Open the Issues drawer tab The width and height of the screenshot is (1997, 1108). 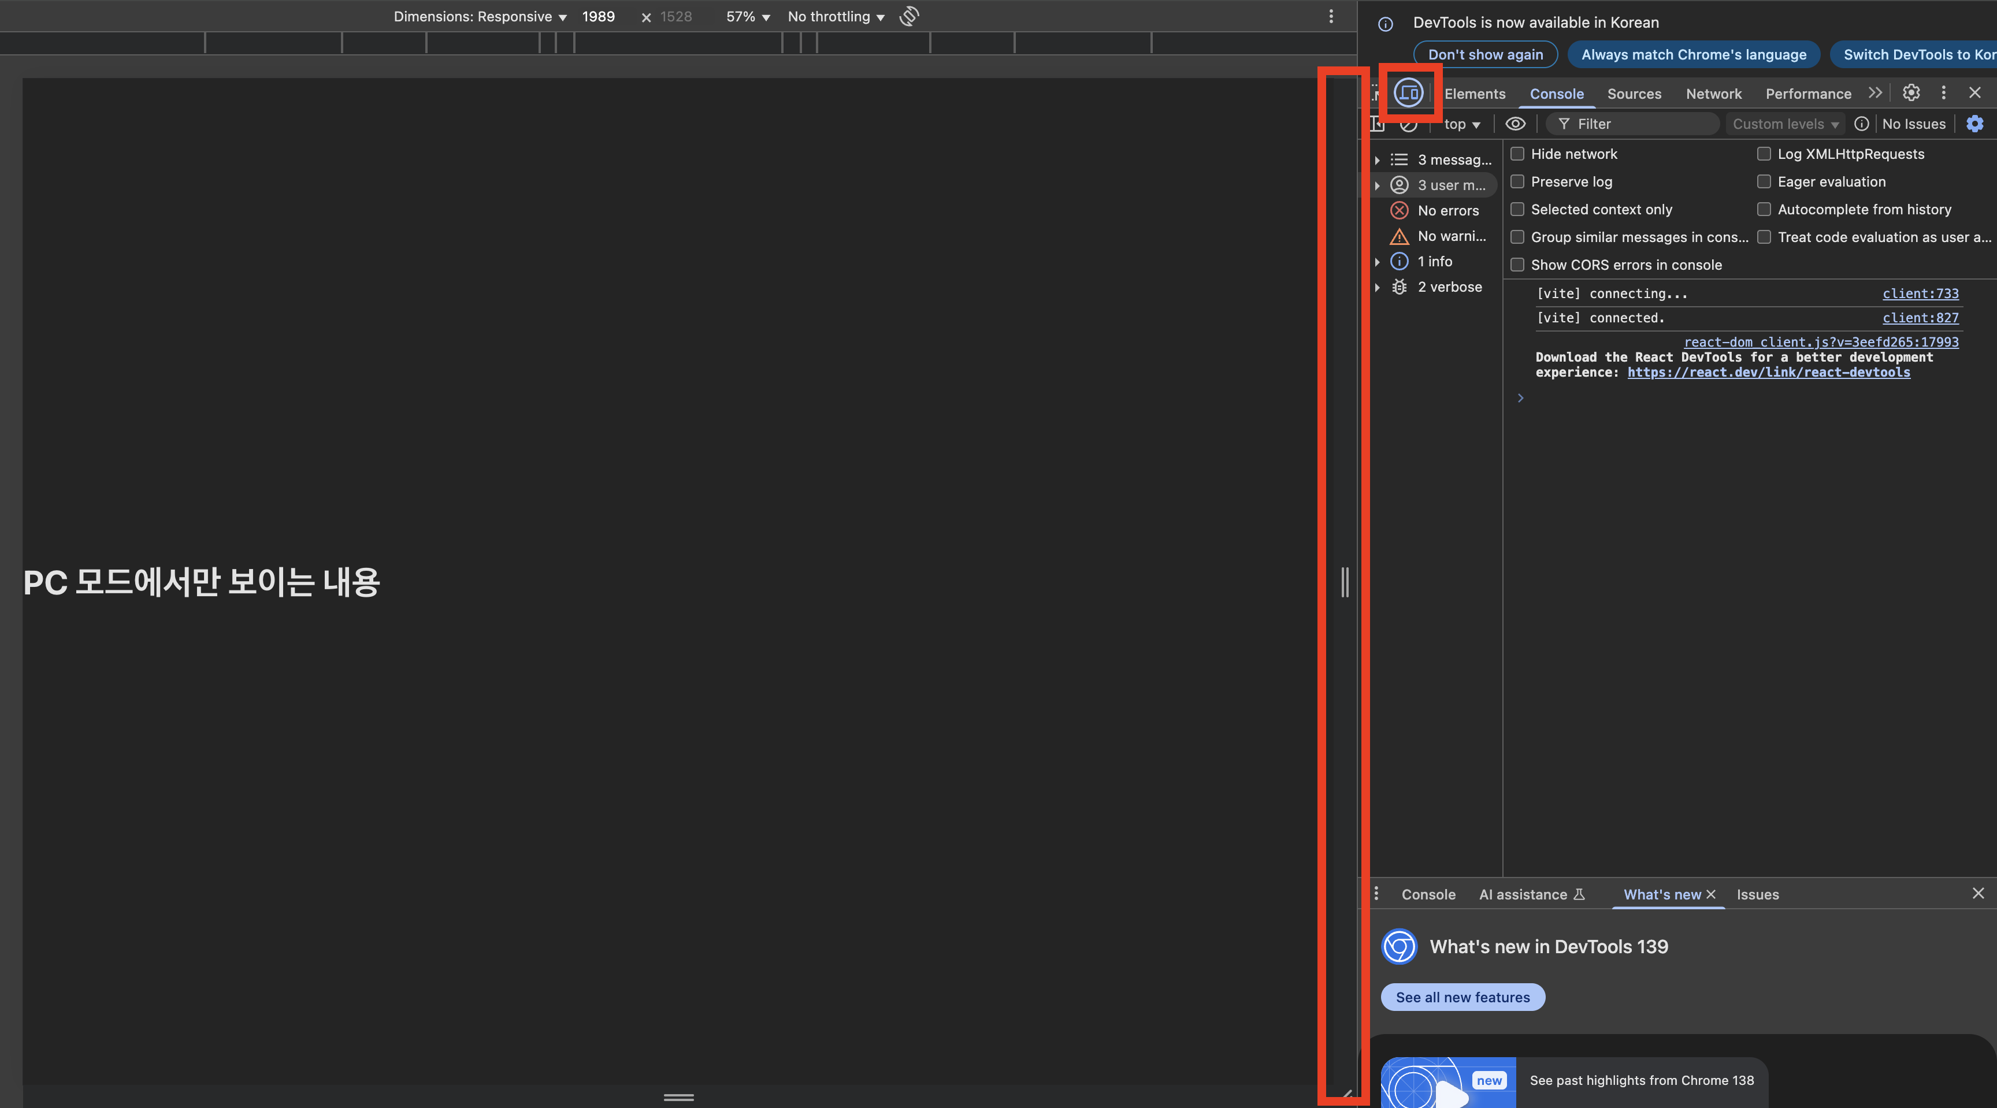[x=1757, y=894]
